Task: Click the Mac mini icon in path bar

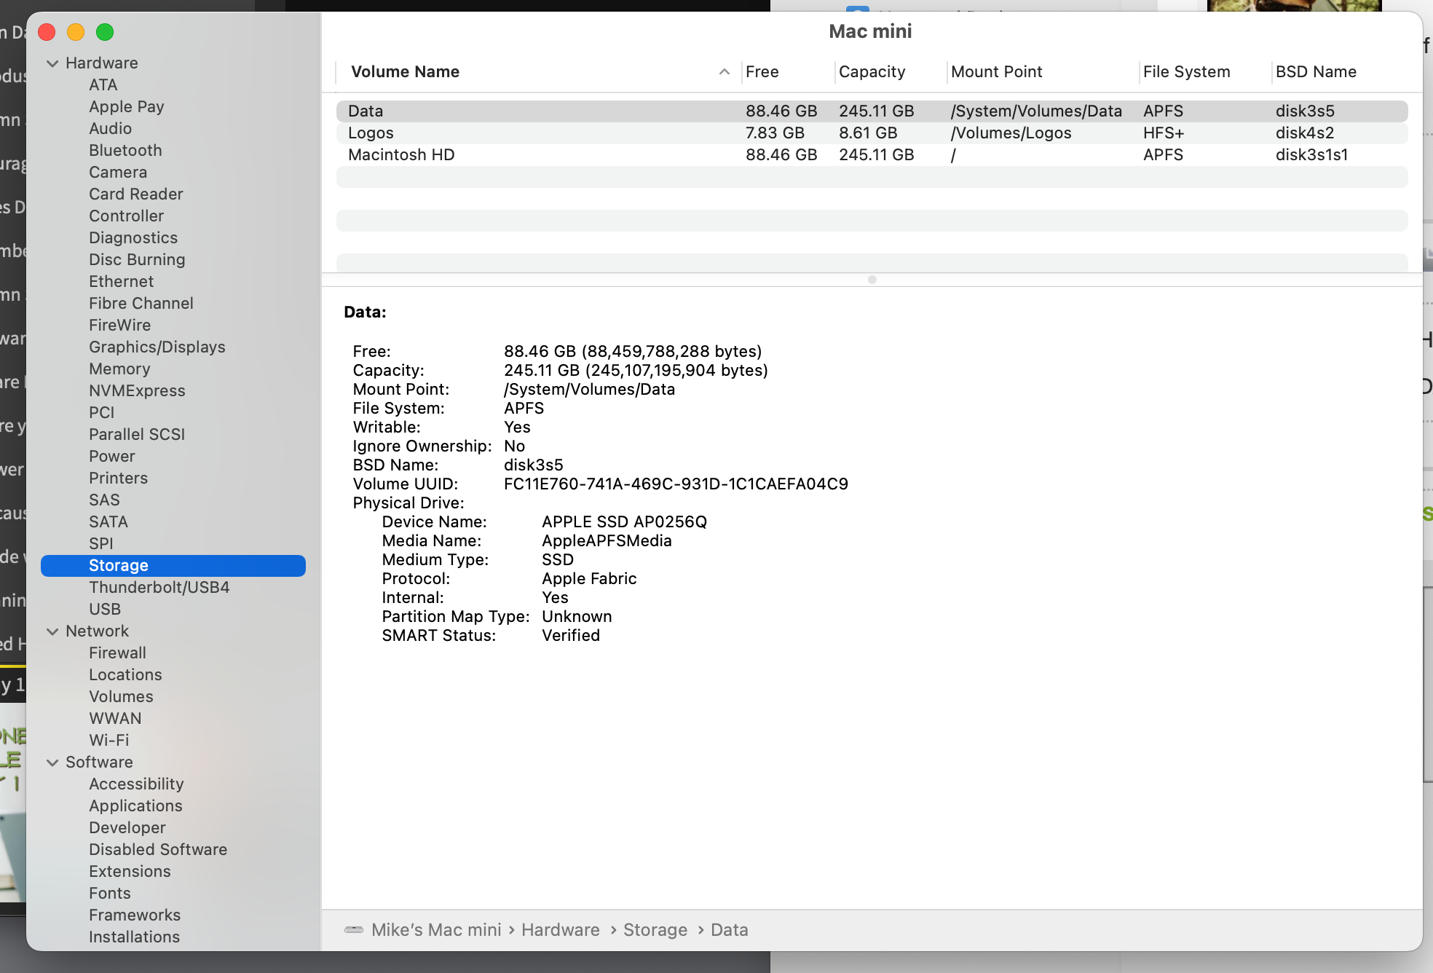Action: coord(354,929)
